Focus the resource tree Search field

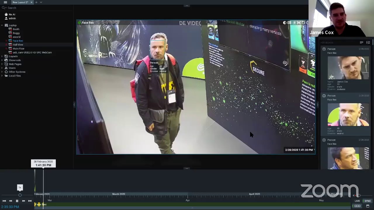pos(37,8)
